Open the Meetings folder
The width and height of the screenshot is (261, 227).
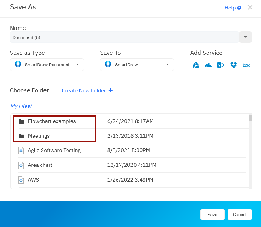[x=39, y=136]
